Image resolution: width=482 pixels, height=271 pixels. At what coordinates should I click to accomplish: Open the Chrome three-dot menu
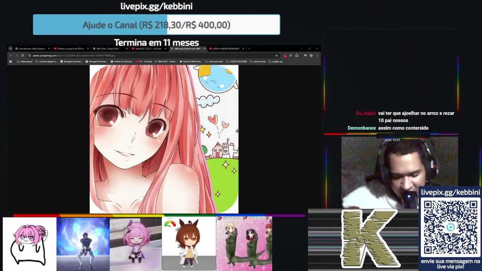point(317,55)
